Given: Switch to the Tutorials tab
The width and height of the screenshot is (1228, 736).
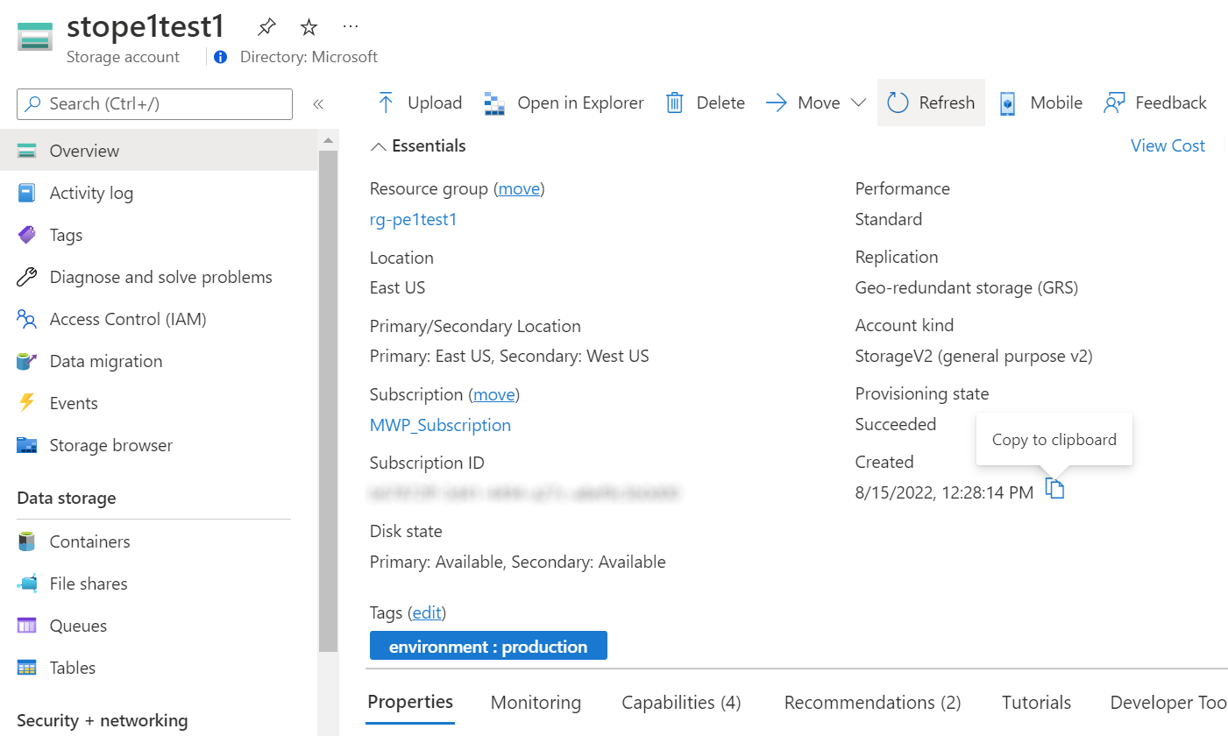Looking at the screenshot, I should [1036, 703].
